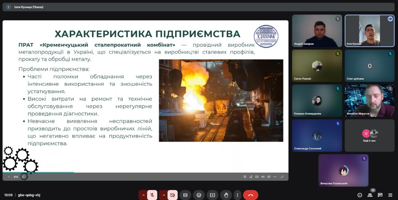Open video settings arrow next to camera
398x200 pixels.
[x=164, y=195]
